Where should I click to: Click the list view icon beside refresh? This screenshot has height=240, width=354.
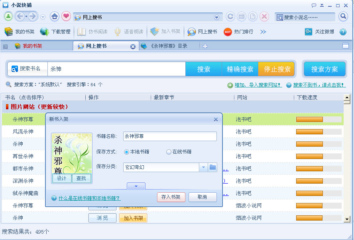pos(242,16)
